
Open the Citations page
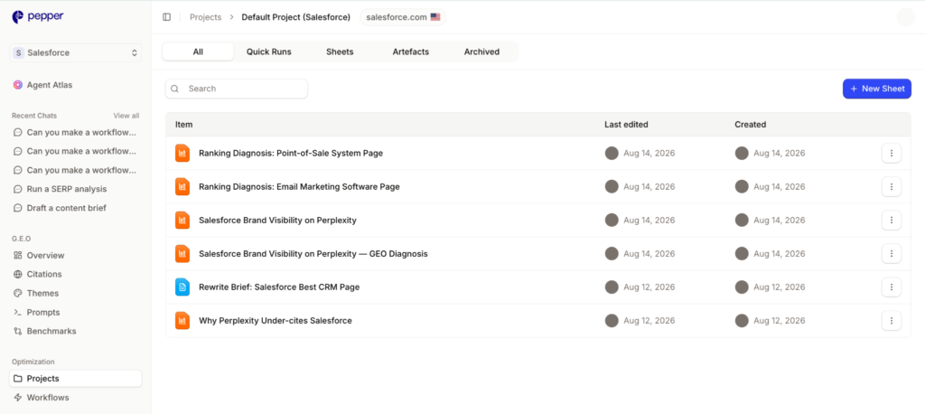coord(44,274)
